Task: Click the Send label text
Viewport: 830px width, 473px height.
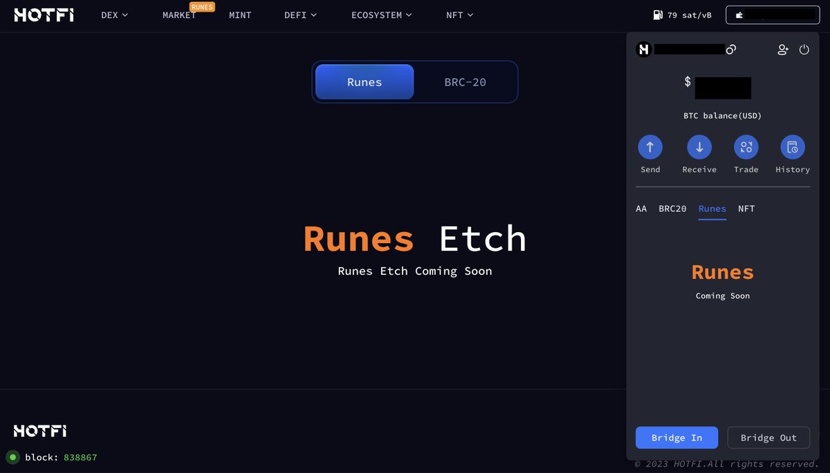Action: click(650, 169)
